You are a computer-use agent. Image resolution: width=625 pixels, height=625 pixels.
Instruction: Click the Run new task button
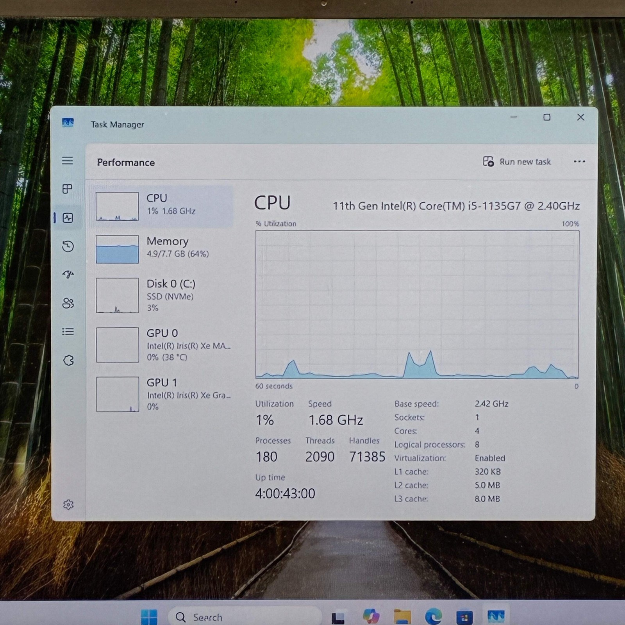[x=517, y=162]
